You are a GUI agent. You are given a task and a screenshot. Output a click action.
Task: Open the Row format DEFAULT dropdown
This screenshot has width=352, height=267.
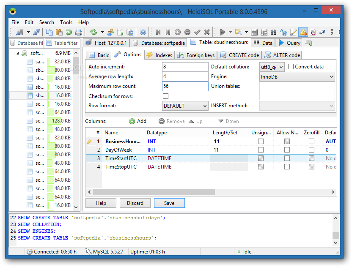click(x=185, y=106)
